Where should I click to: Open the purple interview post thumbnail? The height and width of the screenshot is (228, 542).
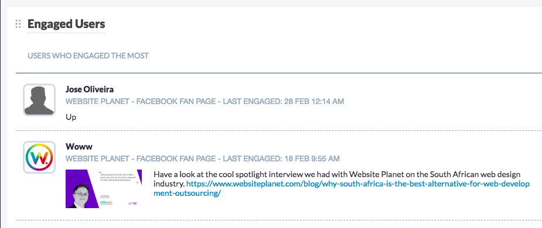point(104,189)
